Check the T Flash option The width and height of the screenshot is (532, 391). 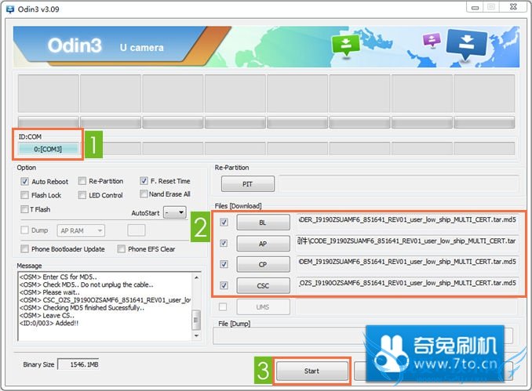point(24,209)
